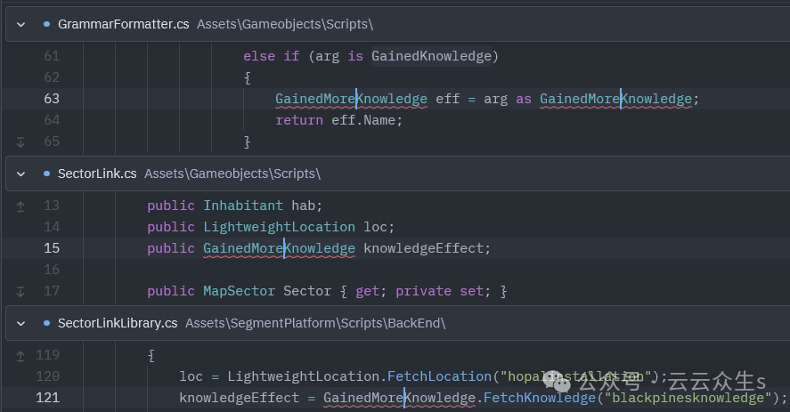Expand excerpt downward at line 65
The image size is (790, 412).
20,142
